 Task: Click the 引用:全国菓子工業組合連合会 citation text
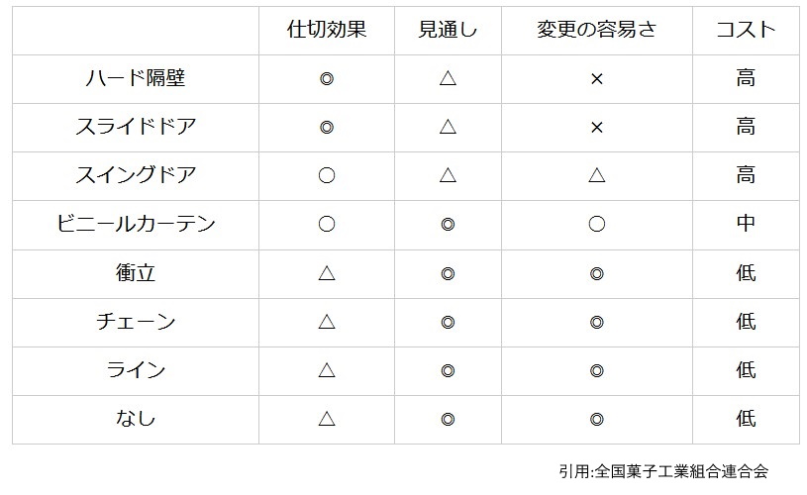click(x=663, y=471)
